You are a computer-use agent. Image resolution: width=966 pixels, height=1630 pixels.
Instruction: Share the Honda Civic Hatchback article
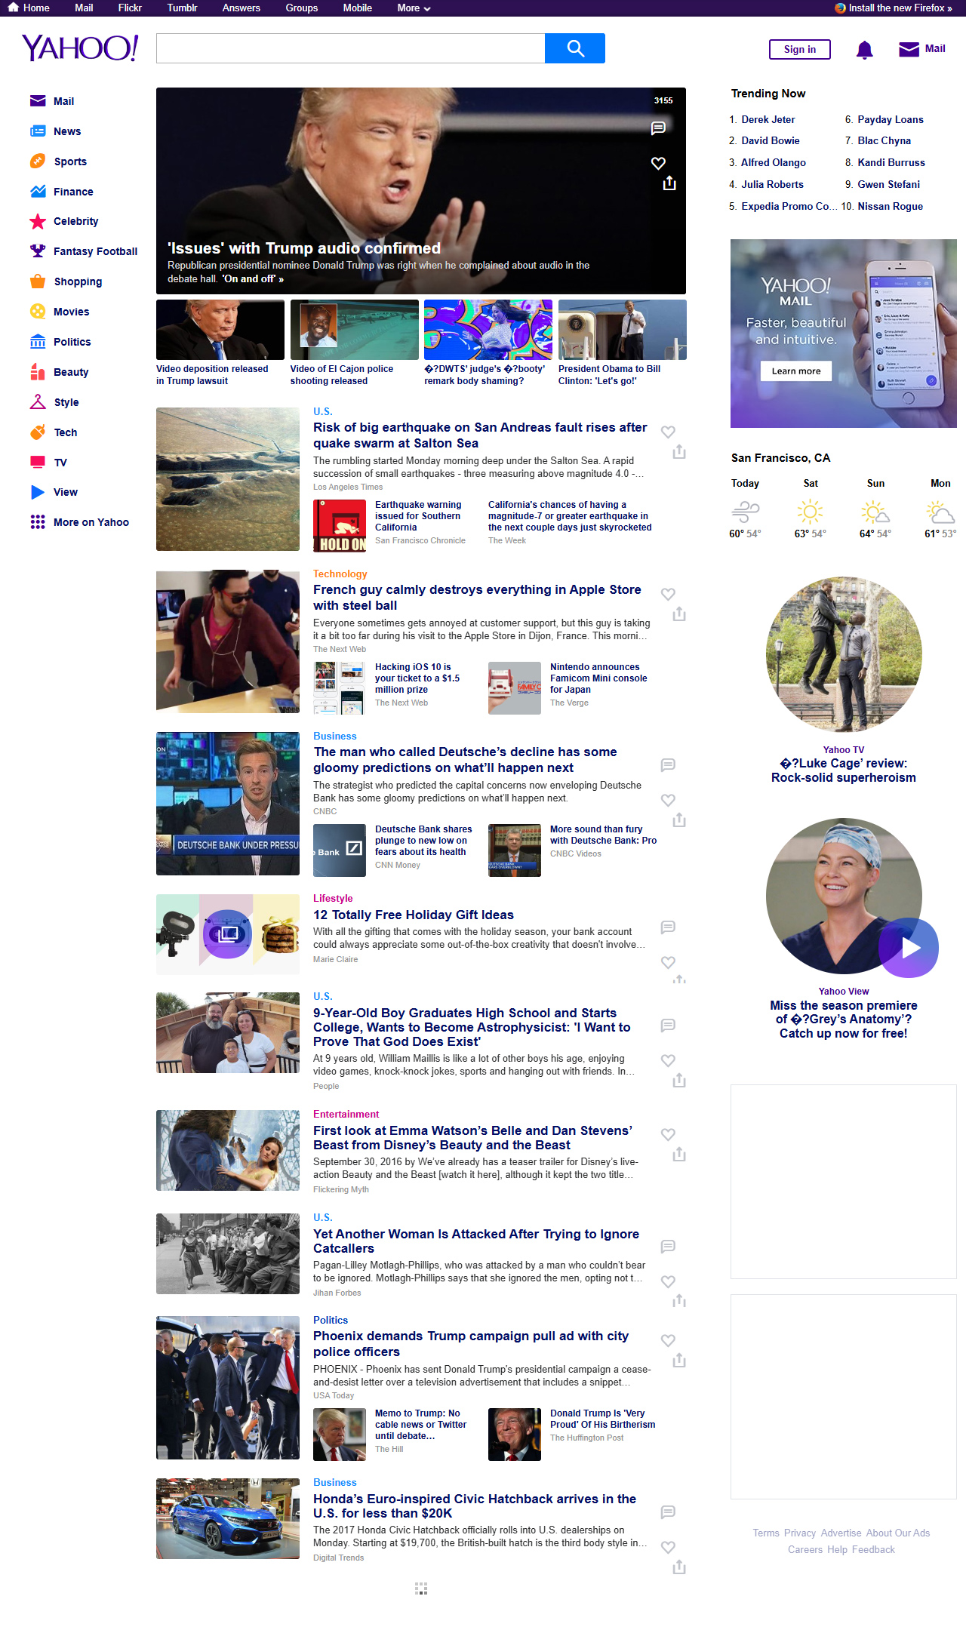tap(679, 1567)
